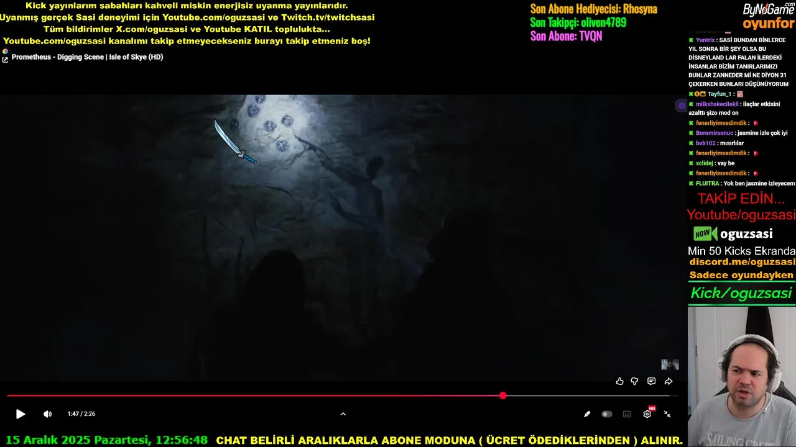Image resolution: width=796 pixels, height=447 pixels.
Task: Click the pen annotation icon in player
Action: 586,414
